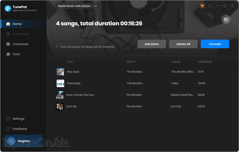Open the Converting tab

click(22, 34)
